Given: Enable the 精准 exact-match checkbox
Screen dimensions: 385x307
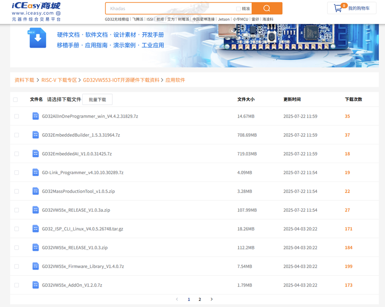Looking at the screenshot, I should 238,8.
